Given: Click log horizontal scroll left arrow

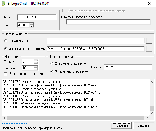Looking at the screenshot, I should tap(4, 118).
